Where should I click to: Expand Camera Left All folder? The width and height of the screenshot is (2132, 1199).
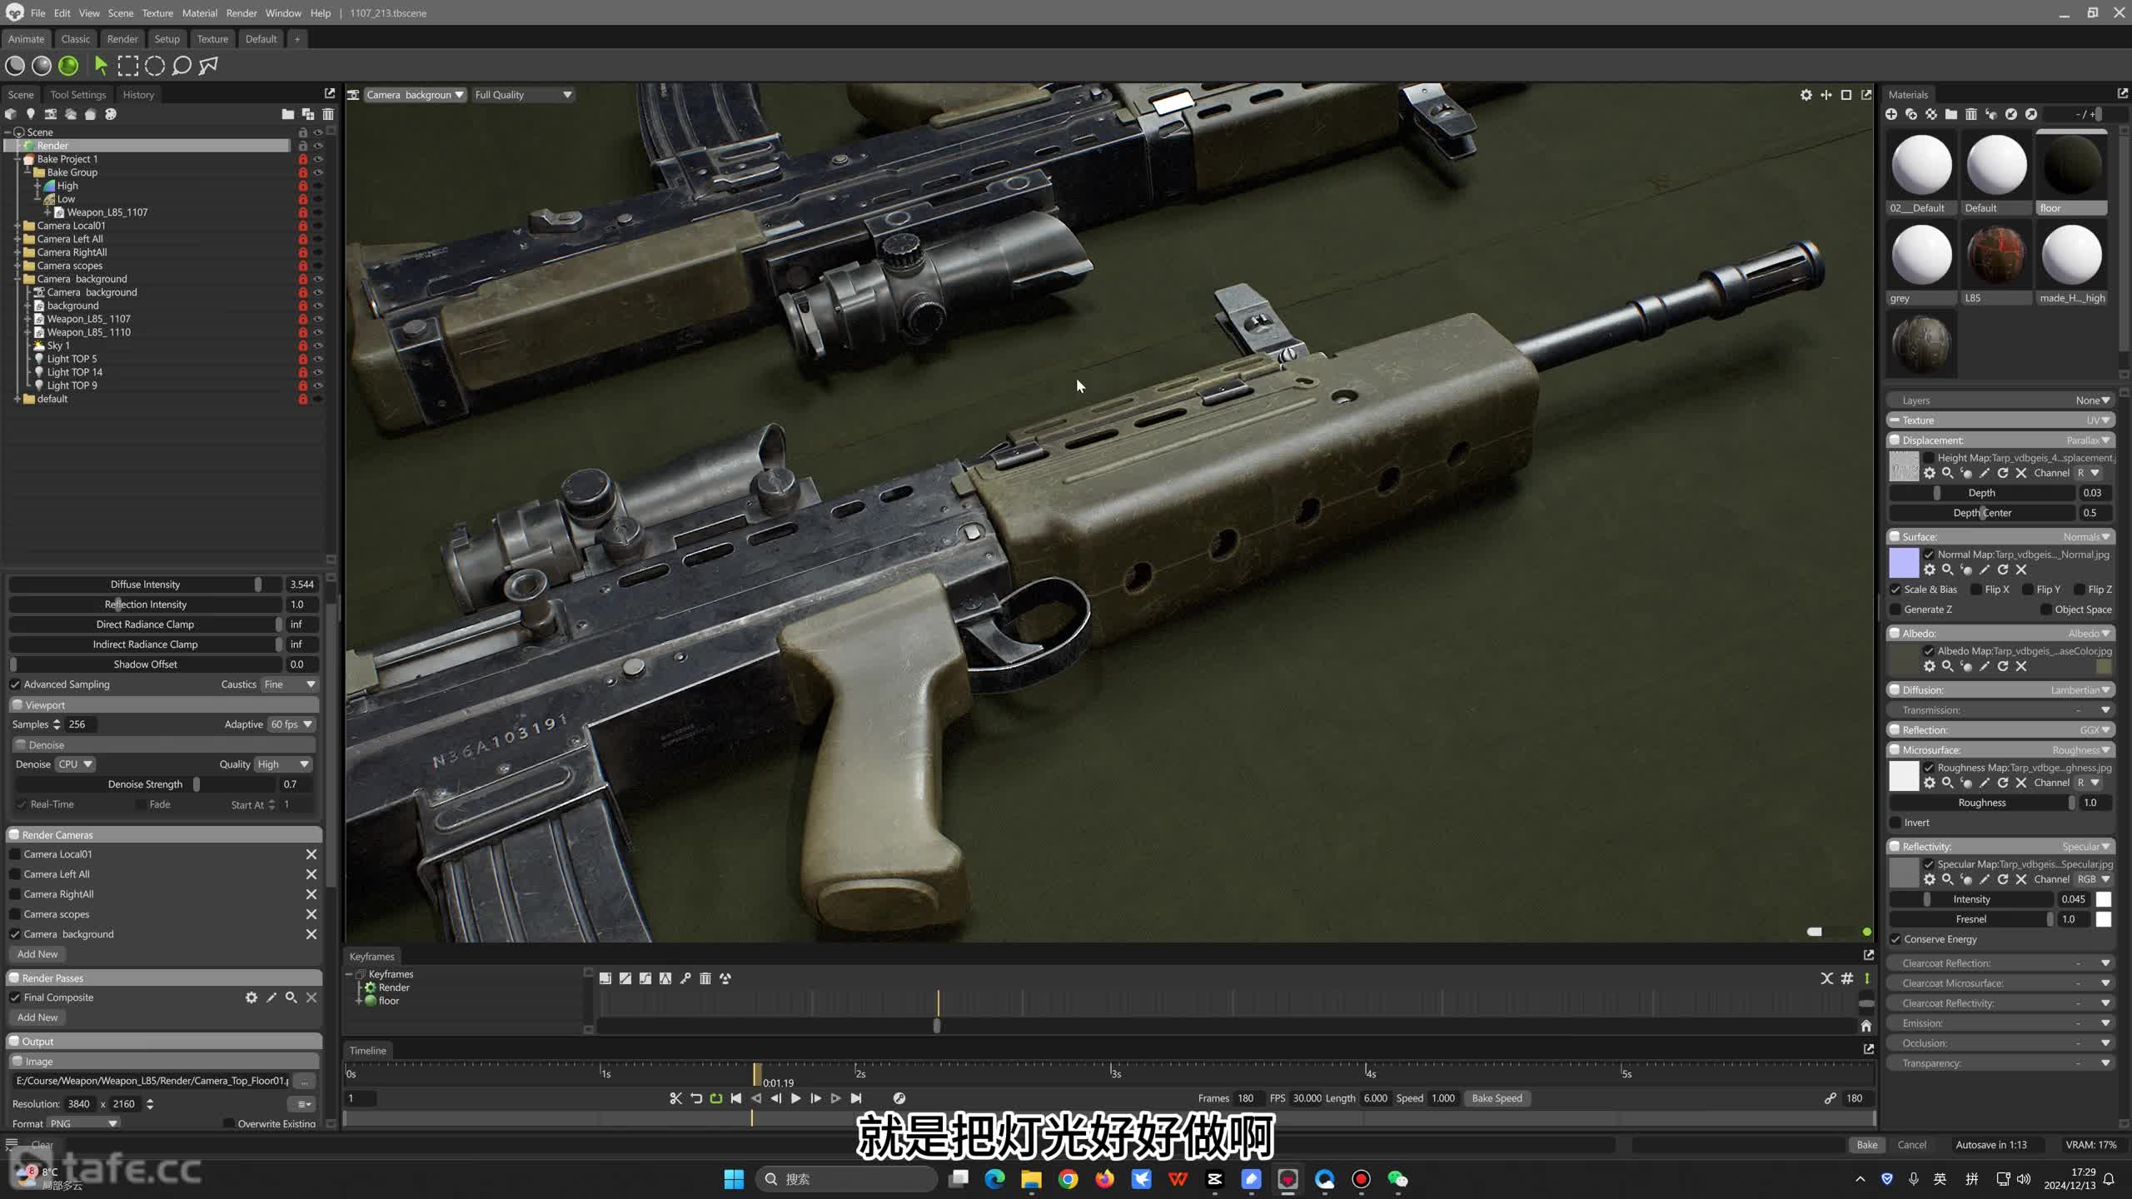17,239
